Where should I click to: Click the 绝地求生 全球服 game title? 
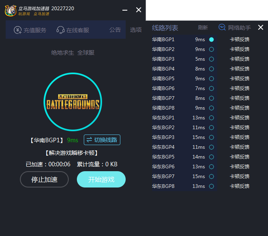click(73, 53)
